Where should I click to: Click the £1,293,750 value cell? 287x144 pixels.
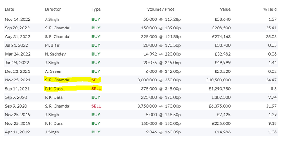point(220,89)
